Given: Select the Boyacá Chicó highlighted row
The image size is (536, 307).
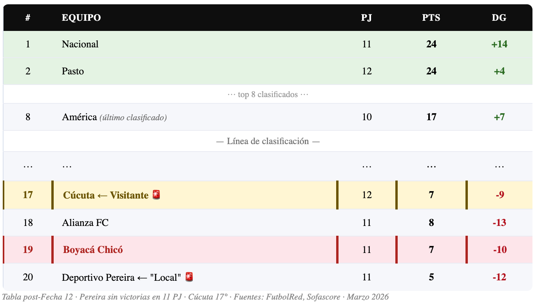Looking at the screenshot, I should (x=268, y=250).
